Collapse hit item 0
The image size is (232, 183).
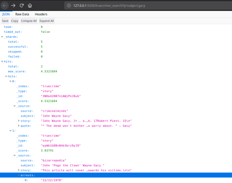(x=10, y=81)
